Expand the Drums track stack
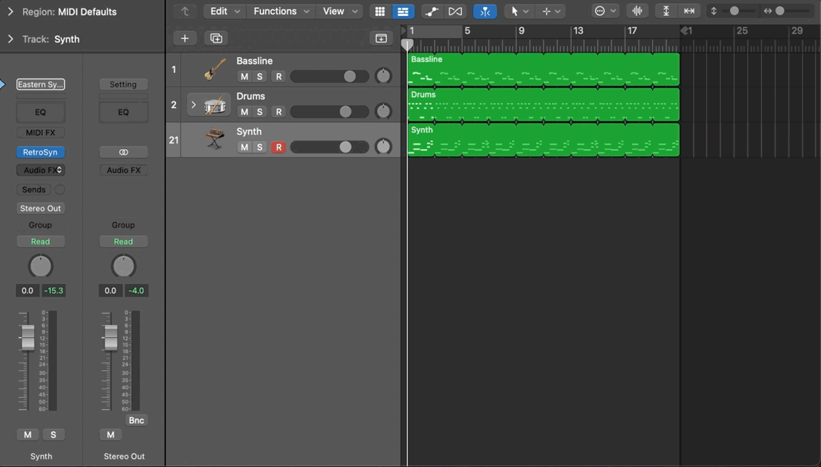Image resolution: width=821 pixels, height=467 pixels. [x=193, y=105]
